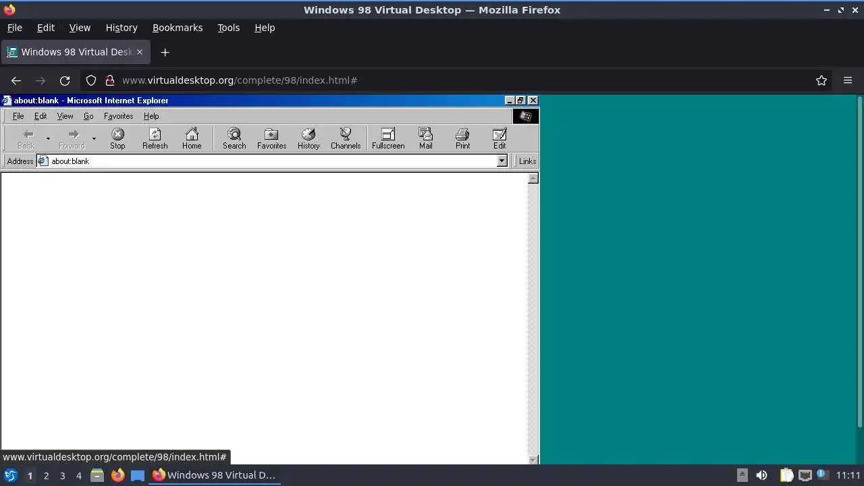Switch Internet Explorer to Fullscreen
The height and width of the screenshot is (486, 864).
(x=388, y=138)
